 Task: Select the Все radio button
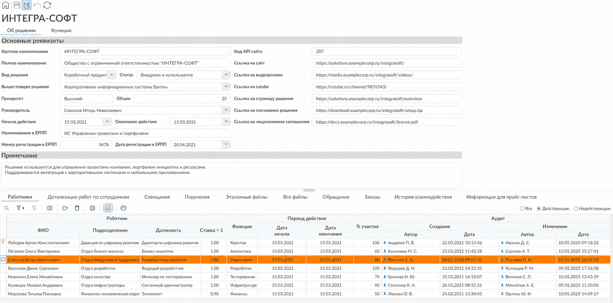pyautogui.click(x=522, y=209)
